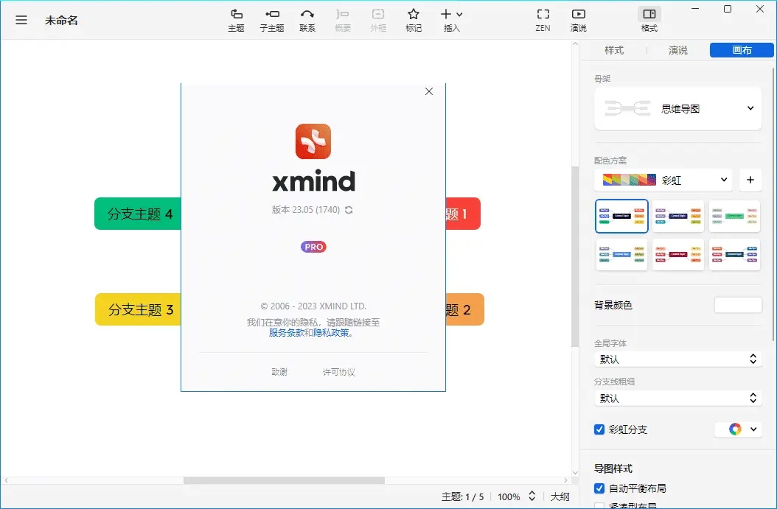Uncheck the 彩虹分支 rainbow branch option
The width and height of the screenshot is (777, 509).
(x=599, y=429)
